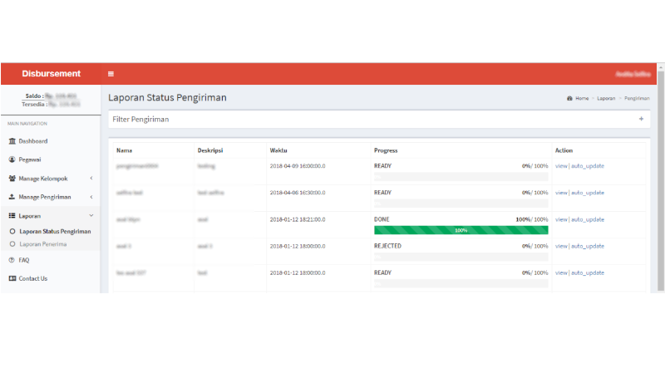The height and width of the screenshot is (373, 665).
Task: Click the Pegawai user icon
Action: pyautogui.click(x=12, y=160)
